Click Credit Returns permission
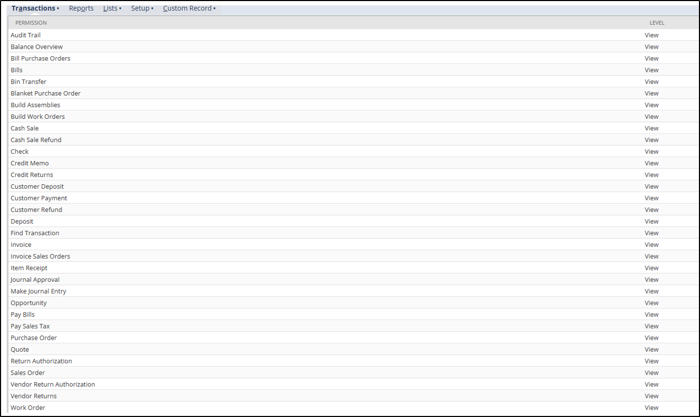 tap(353, 175)
